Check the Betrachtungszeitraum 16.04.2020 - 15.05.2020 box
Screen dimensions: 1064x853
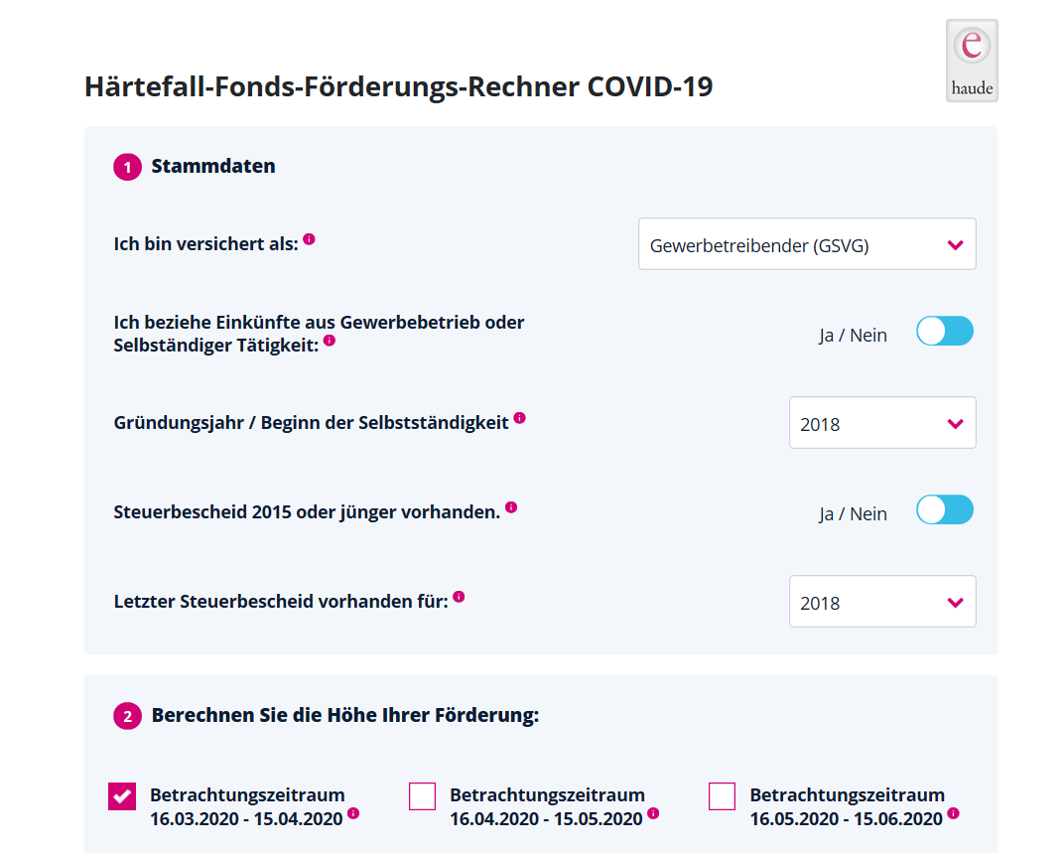pyautogui.click(x=422, y=796)
